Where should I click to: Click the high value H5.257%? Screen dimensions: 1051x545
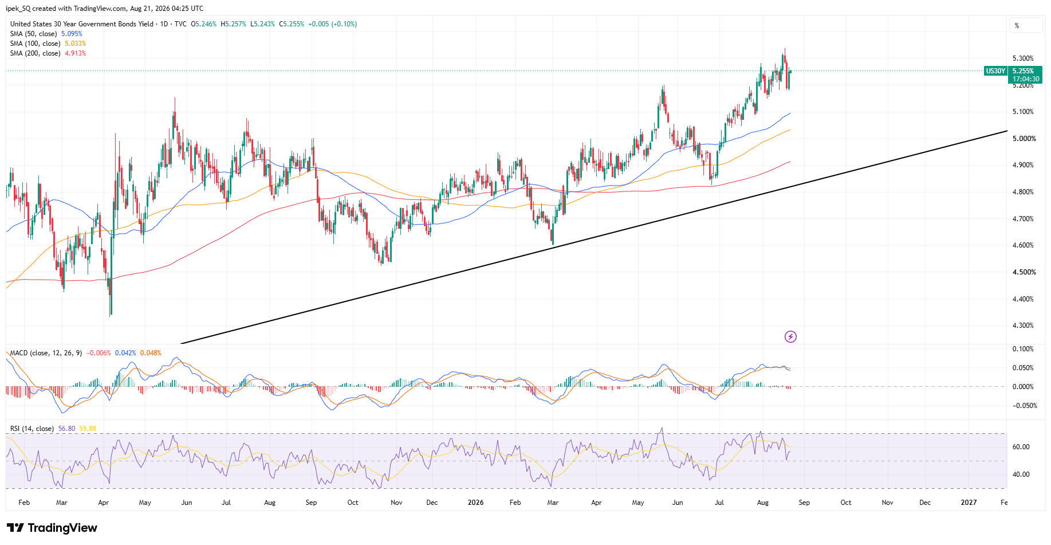point(234,24)
